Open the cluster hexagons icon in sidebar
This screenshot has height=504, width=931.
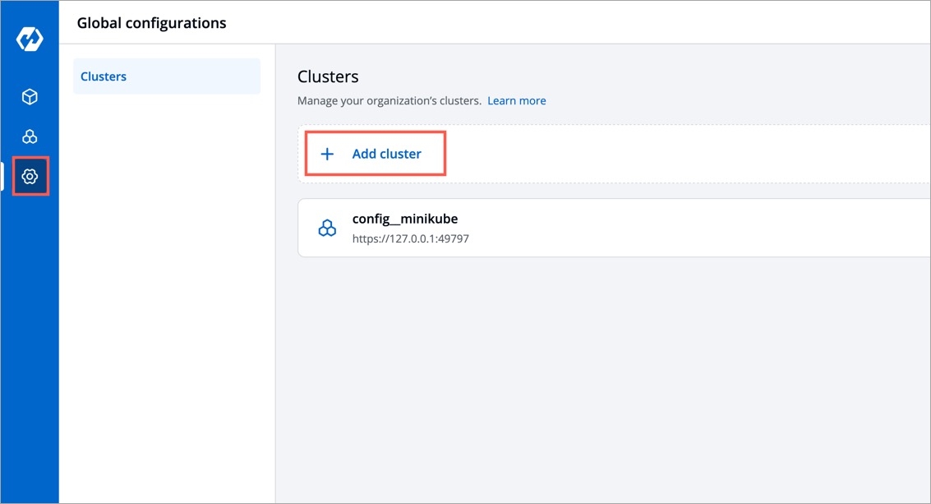pyautogui.click(x=30, y=136)
